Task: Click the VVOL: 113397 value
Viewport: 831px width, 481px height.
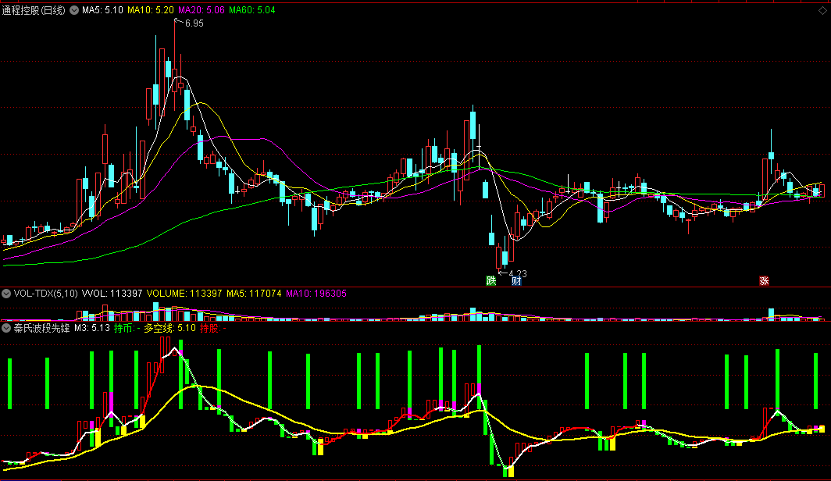Action: (112, 294)
